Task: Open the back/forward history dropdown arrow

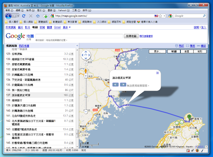Action: pos(18,16)
